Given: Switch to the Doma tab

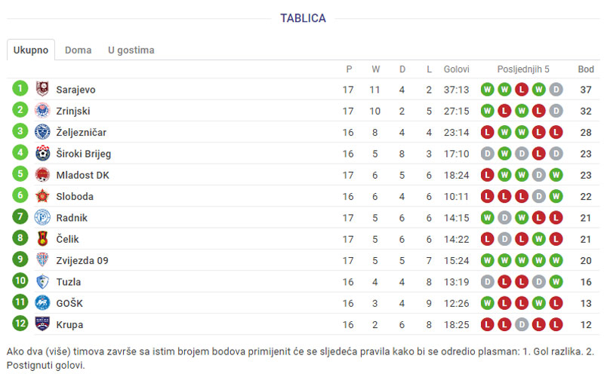Looking at the screenshot, I should (79, 50).
